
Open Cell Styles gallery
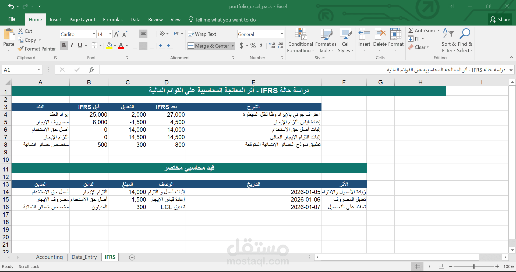tap(346, 41)
